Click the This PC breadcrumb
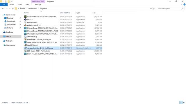This screenshot has width=186, height=104. [23, 8]
